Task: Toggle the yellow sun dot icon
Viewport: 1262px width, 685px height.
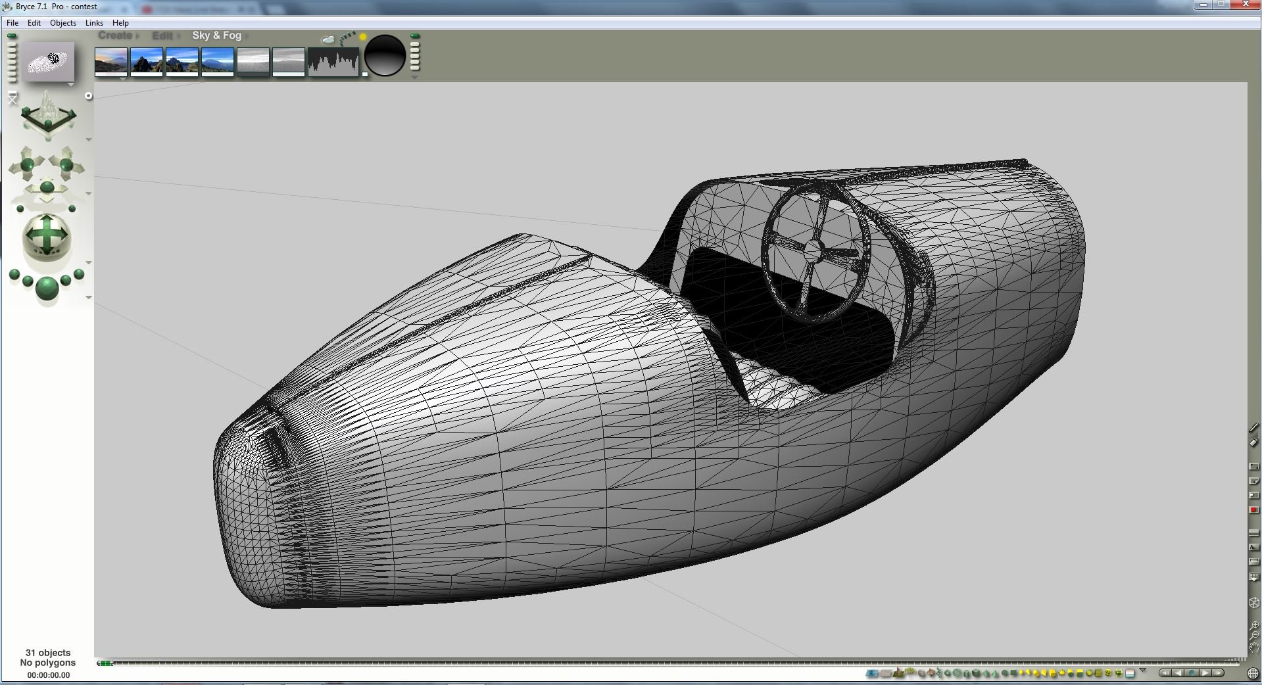Action: 363,37
